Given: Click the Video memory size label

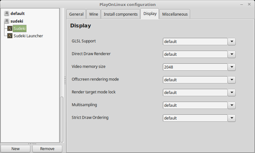Looking at the screenshot, I should 89,67.
